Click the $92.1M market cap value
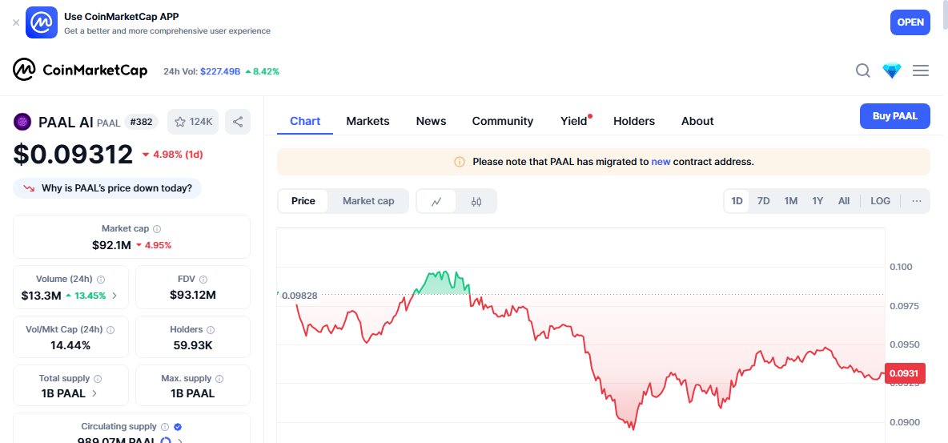This screenshot has width=948, height=443. pyautogui.click(x=111, y=245)
